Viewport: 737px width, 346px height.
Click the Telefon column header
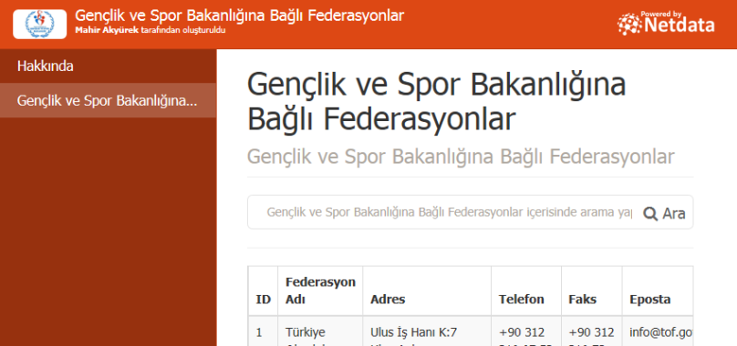tap(526, 290)
